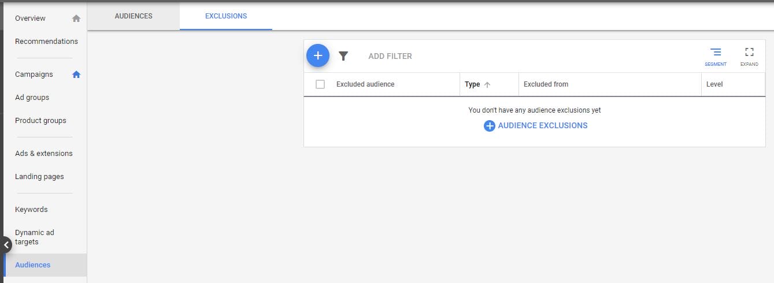Click the Add Filter field

pyautogui.click(x=390, y=56)
